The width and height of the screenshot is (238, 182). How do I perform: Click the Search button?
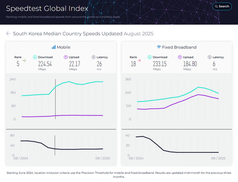[222, 6]
